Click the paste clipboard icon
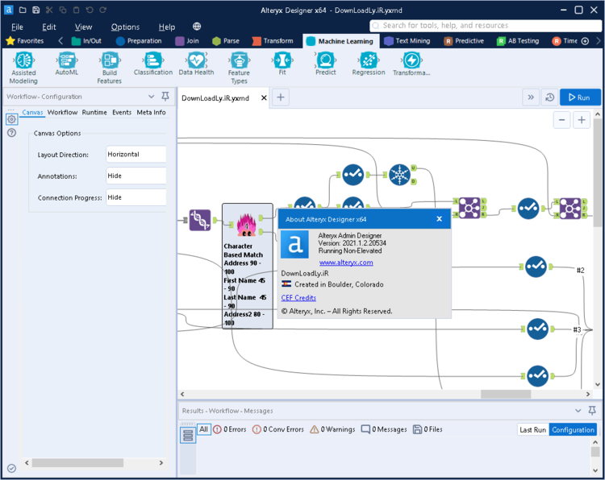Viewport: 605px width, 480px height. [x=77, y=10]
